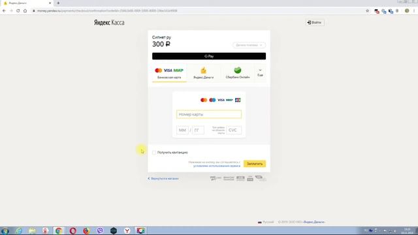Click the JCB icon in card form
Screen dimensions: 418x235
pos(238,100)
